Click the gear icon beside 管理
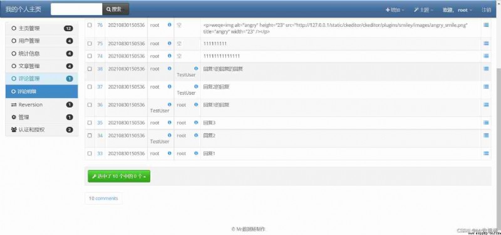 (14, 117)
